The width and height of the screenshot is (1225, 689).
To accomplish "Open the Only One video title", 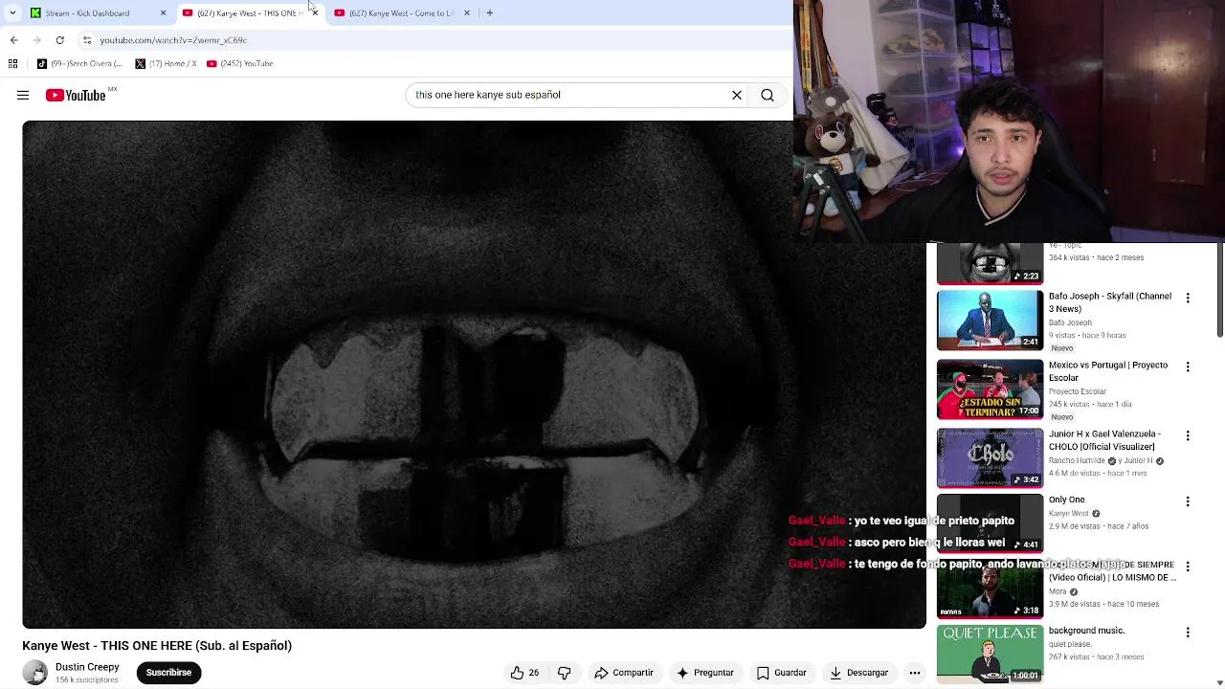I will (x=1066, y=500).
